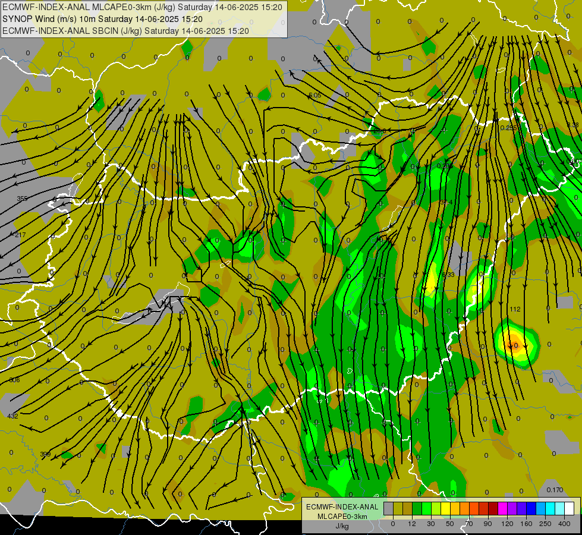
Task: Click the SBCIN title line in the header
Action: coord(125,31)
